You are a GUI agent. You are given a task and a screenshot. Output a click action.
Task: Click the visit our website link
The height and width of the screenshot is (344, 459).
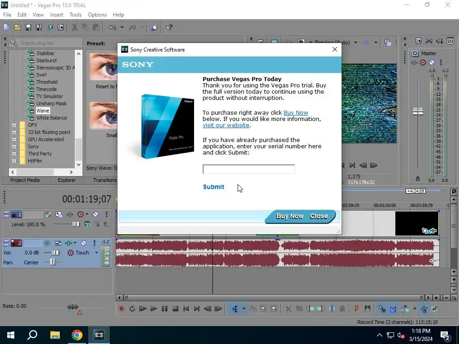tap(226, 125)
